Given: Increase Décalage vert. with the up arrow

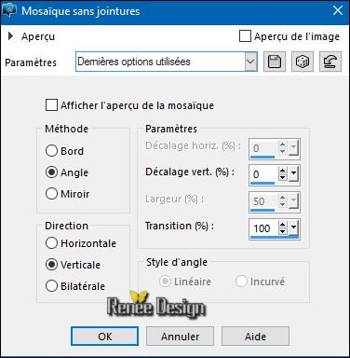Looking at the screenshot, I should click(x=282, y=171).
